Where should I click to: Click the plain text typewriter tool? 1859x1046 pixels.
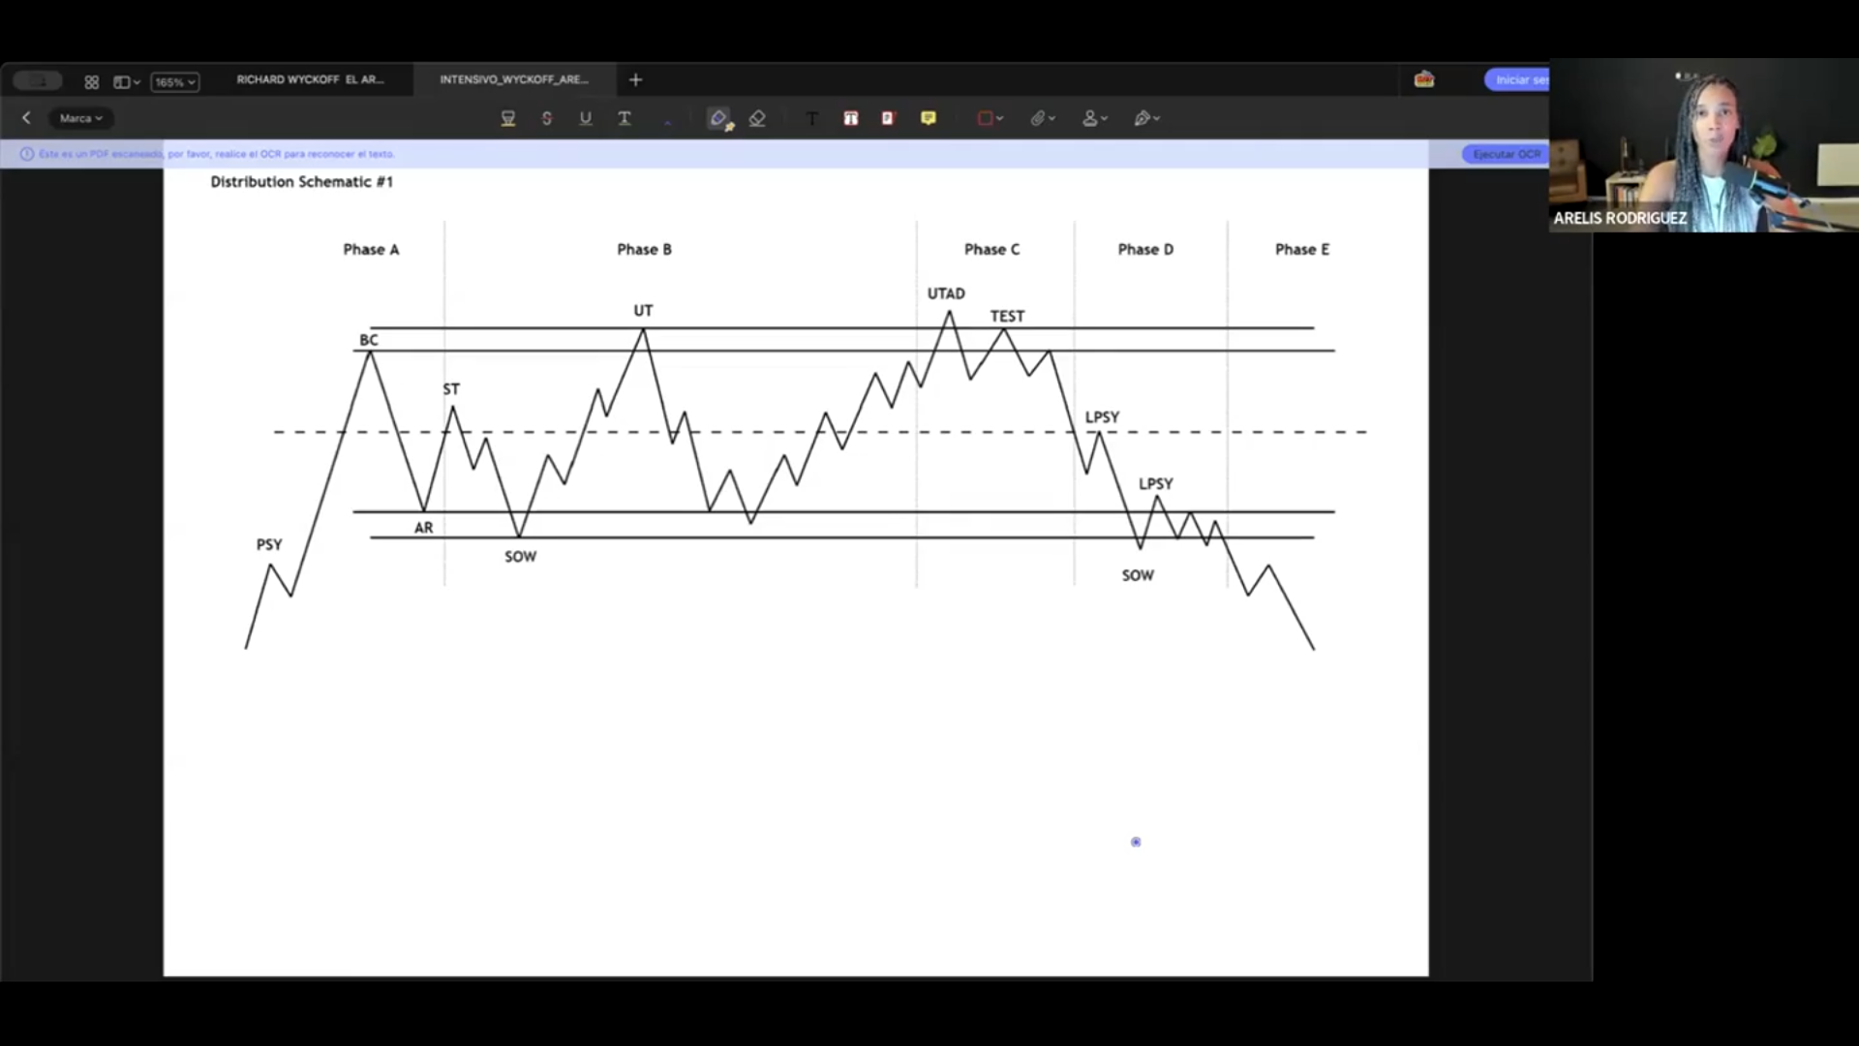pyautogui.click(x=811, y=118)
